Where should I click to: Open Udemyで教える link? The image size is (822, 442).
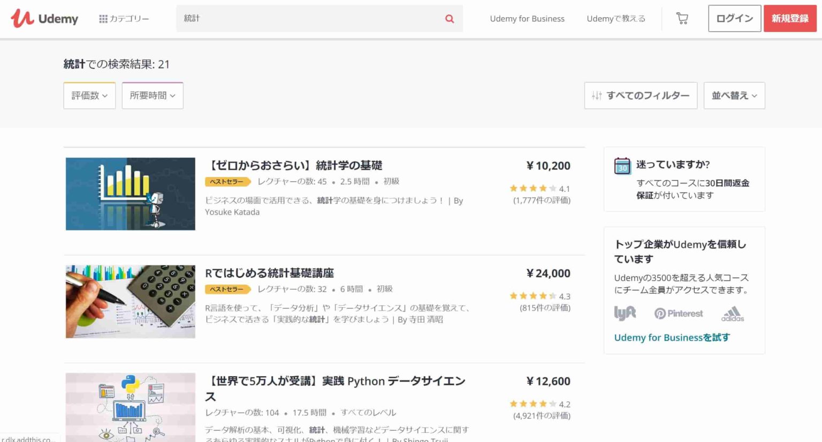(615, 19)
